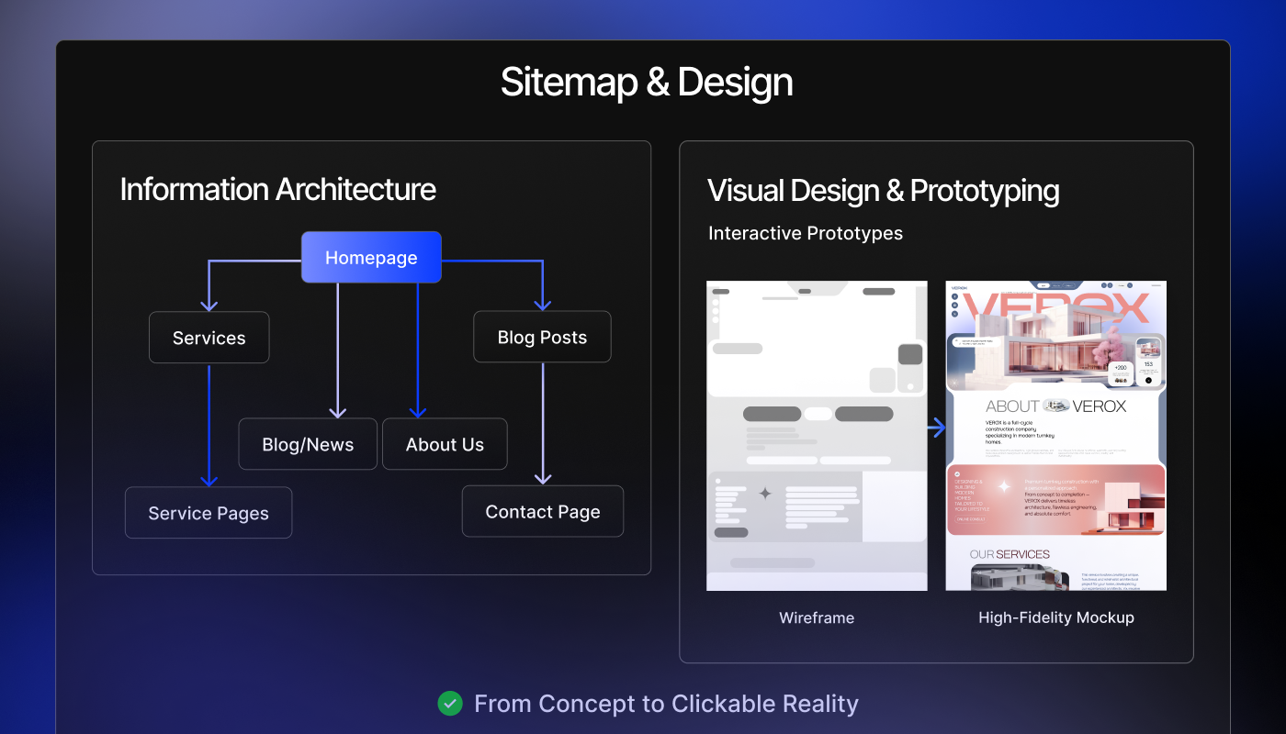Click the Blog Posts node
Viewport: 1286px width, 734px height.
point(542,338)
